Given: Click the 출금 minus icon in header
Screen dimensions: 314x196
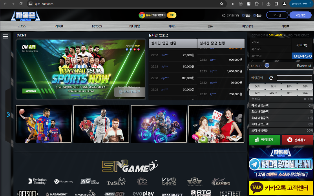Looking at the screenshot, I should pyautogui.click(x=254, y=15).
